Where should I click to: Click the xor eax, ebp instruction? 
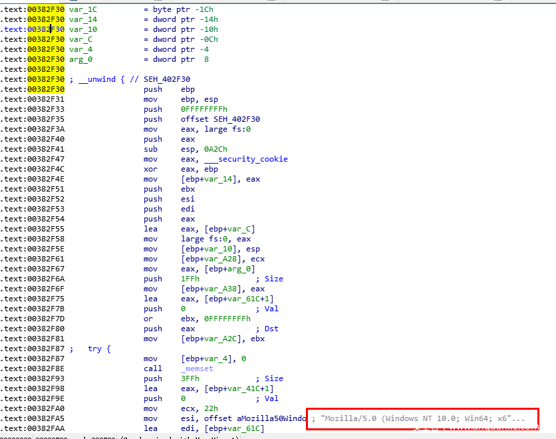(x=178, y=169)
